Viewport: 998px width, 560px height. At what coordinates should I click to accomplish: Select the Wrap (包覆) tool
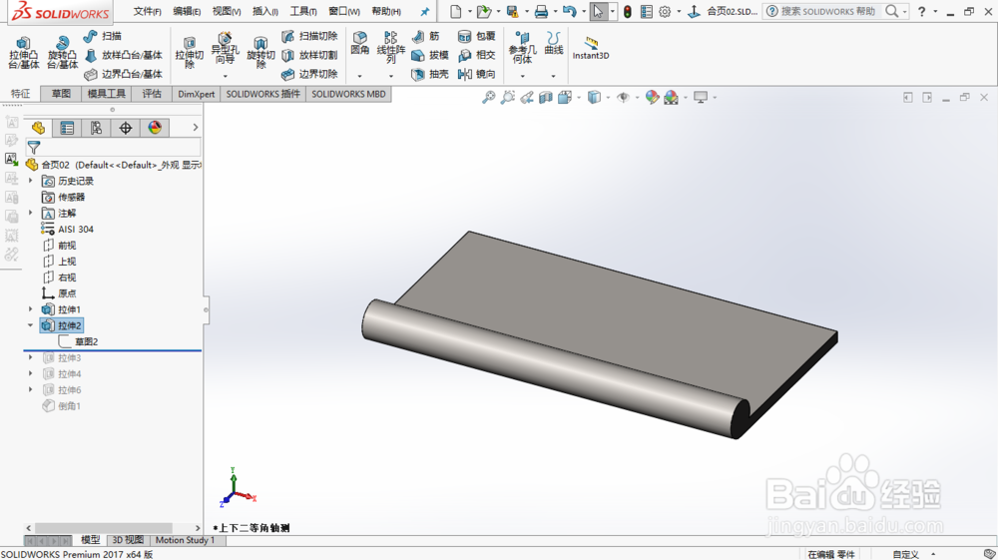click(477, 36)
